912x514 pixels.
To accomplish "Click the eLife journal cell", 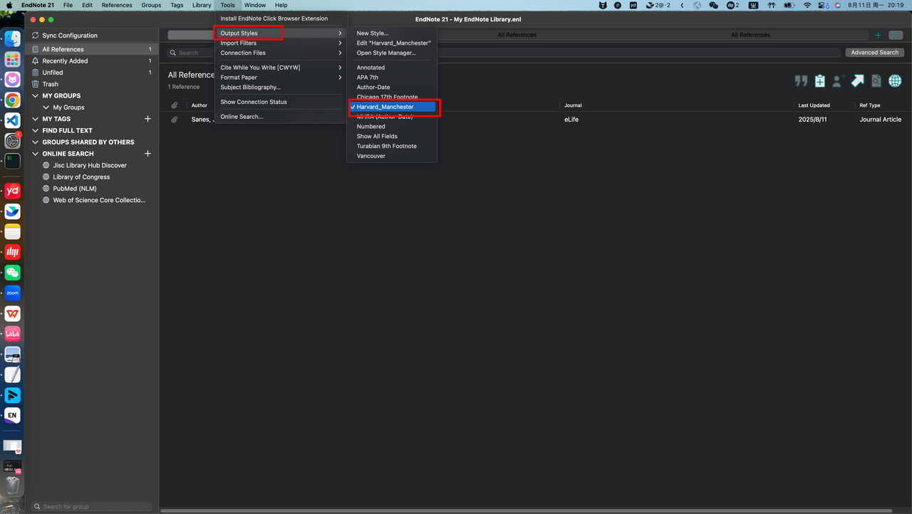I will (571, 120).
